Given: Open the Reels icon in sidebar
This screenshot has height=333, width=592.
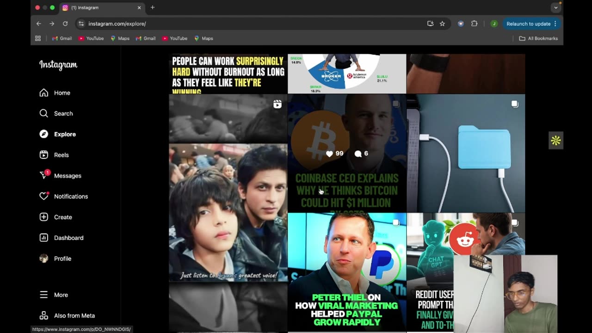Looking at the screenshot, I should click(x=44, y=155).
